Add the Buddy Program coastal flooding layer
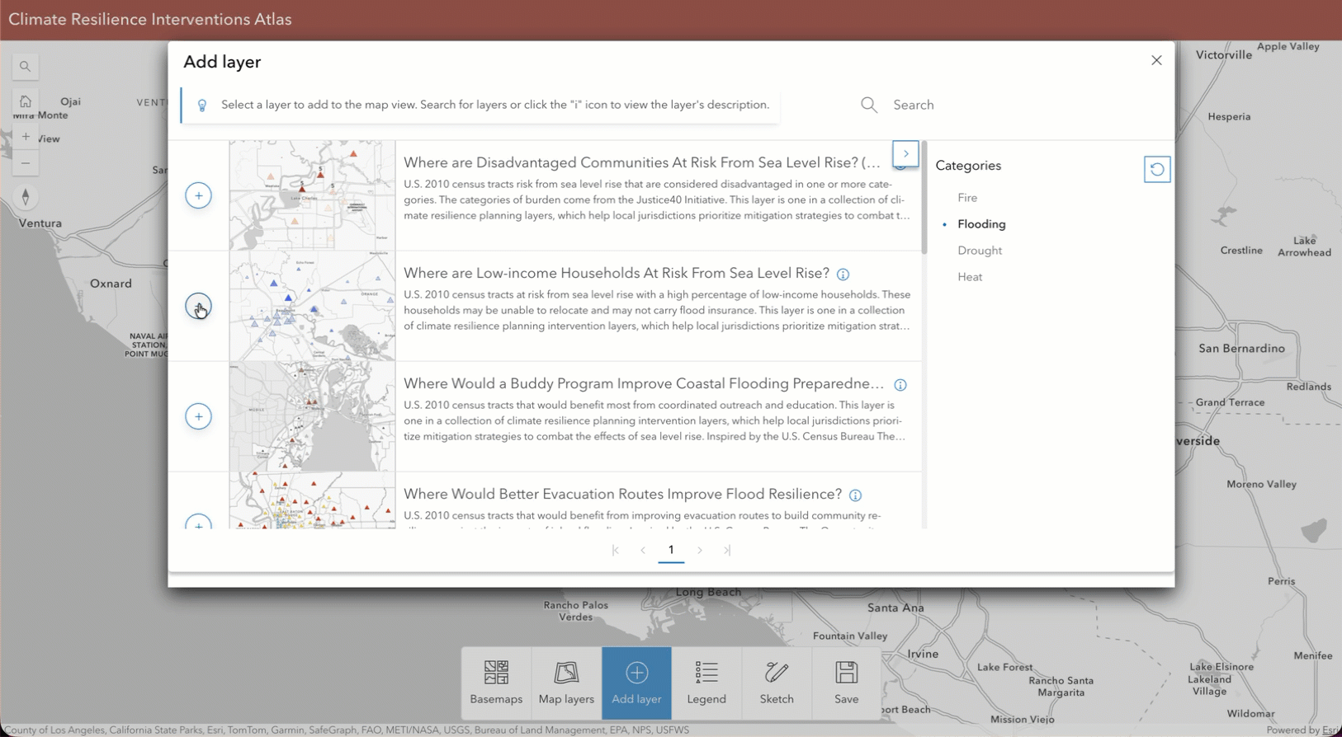Image resolution: width=1342 pixels, height=737 pixels. coord(198,416)
